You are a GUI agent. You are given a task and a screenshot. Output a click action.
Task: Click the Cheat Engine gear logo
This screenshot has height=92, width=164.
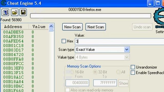(x=159, y=18)
